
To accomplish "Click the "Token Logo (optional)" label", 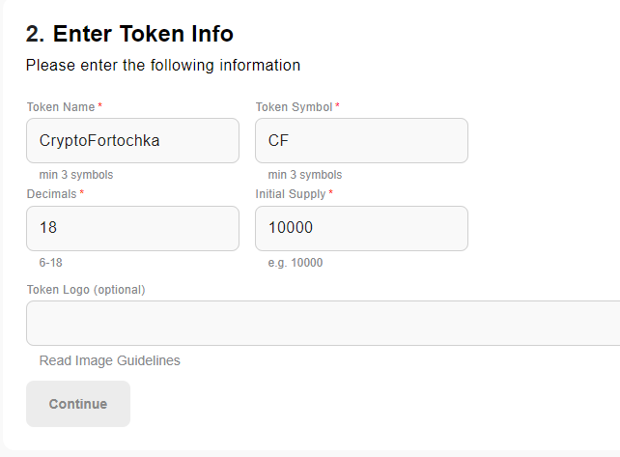I will coord(86,290).
